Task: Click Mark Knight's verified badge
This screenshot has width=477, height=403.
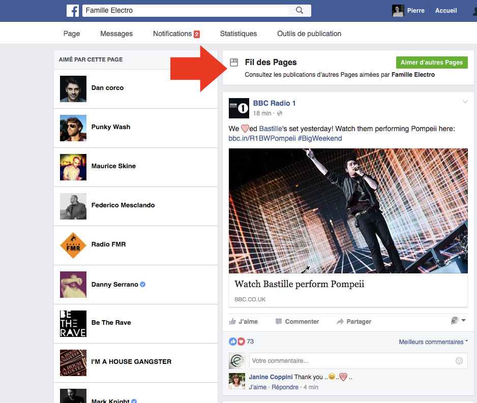Action: click(x=134, y=401)
